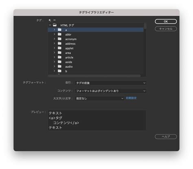Select the aside tag row

click(96, 62)
